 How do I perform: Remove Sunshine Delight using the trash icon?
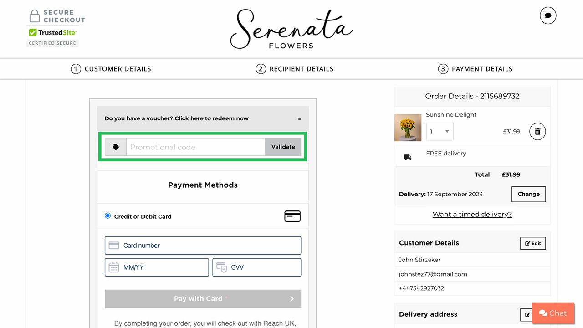537,131
